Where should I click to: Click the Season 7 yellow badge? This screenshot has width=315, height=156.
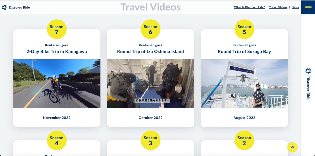coord(57,29)
